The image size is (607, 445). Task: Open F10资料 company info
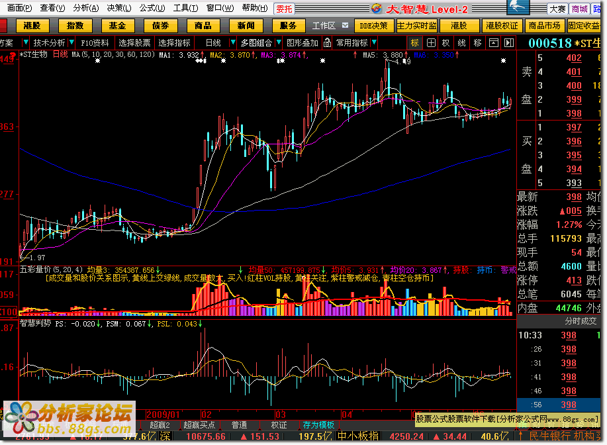coord(95,42)
